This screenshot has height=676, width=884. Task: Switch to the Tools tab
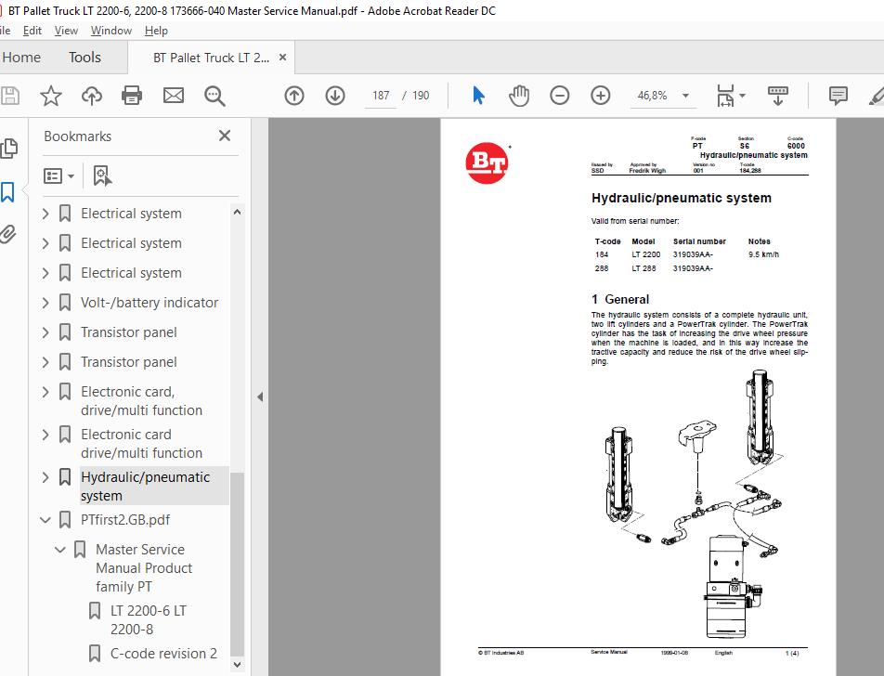coord(84,58)
